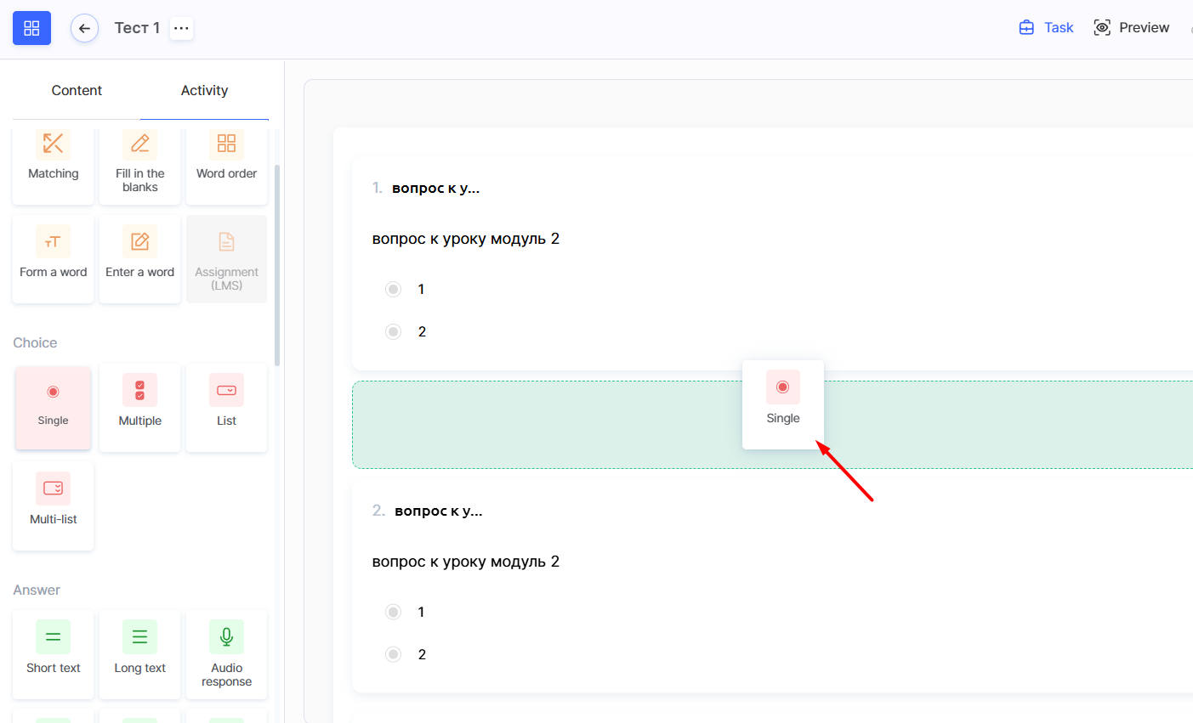Go back using the arrow button

point(84,28)
